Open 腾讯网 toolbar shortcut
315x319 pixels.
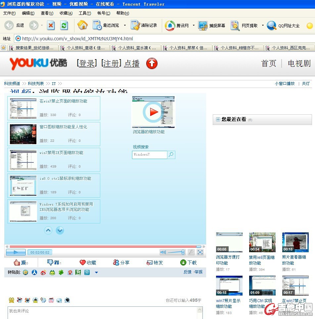[177, 25]
